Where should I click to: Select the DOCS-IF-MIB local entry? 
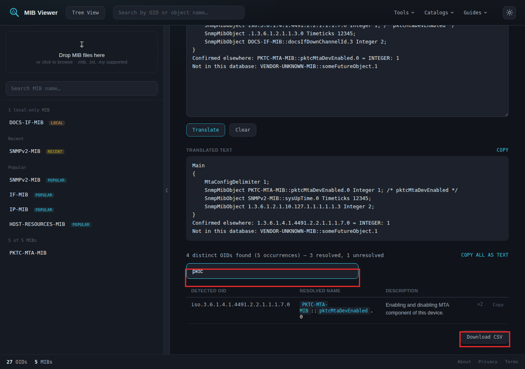click(82, 123)
